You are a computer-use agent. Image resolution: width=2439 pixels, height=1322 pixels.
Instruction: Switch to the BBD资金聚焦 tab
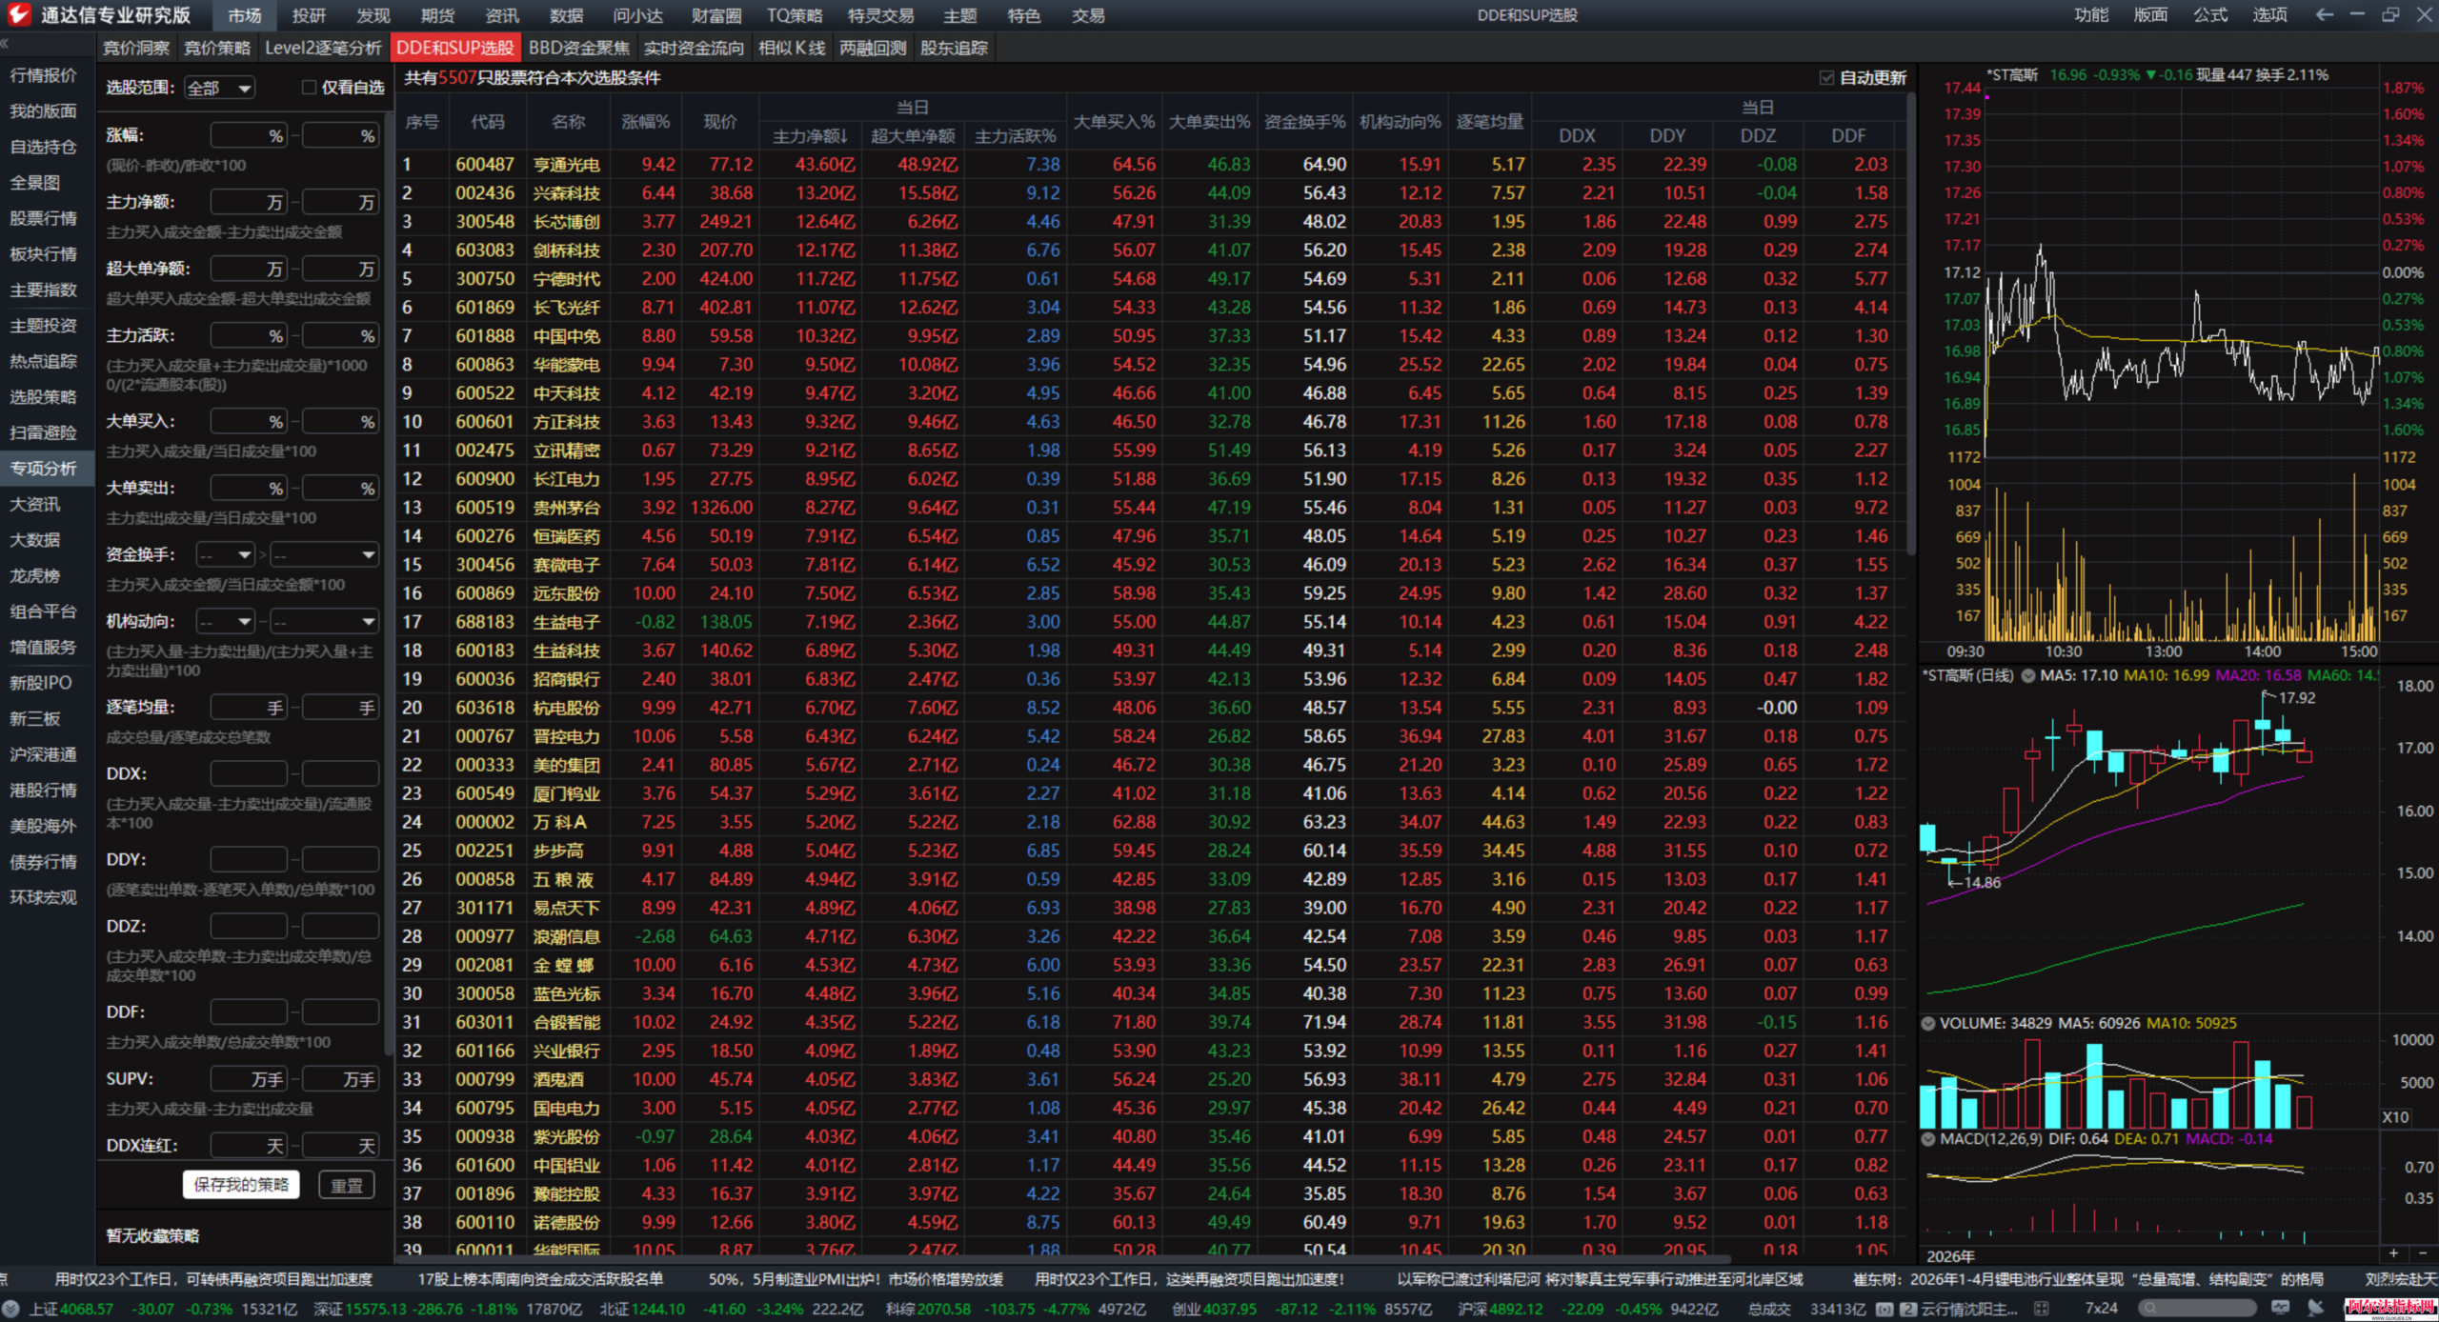coord(579,48)
